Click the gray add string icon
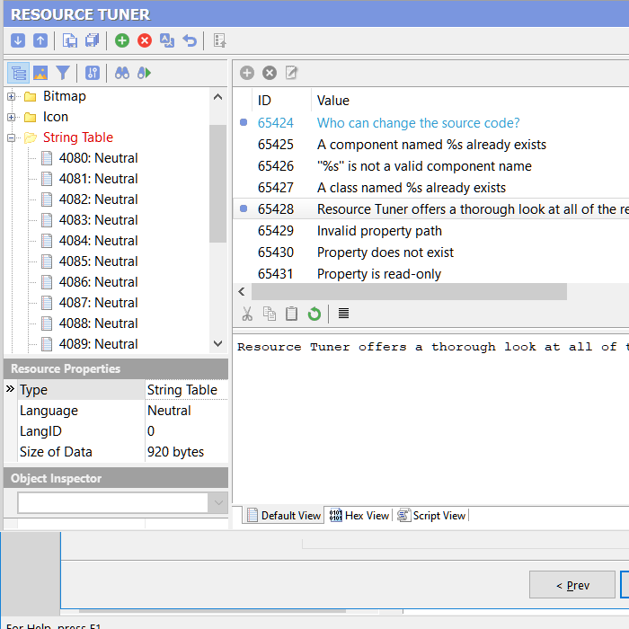629x629 pixels. (247, 73)
